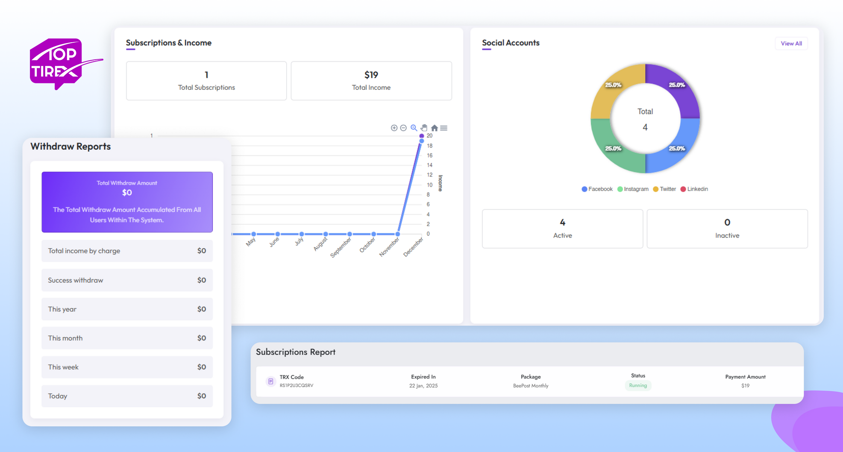Click the expiry date 22 Jan, 2025
843x452 pixels.
coord(423,386)
